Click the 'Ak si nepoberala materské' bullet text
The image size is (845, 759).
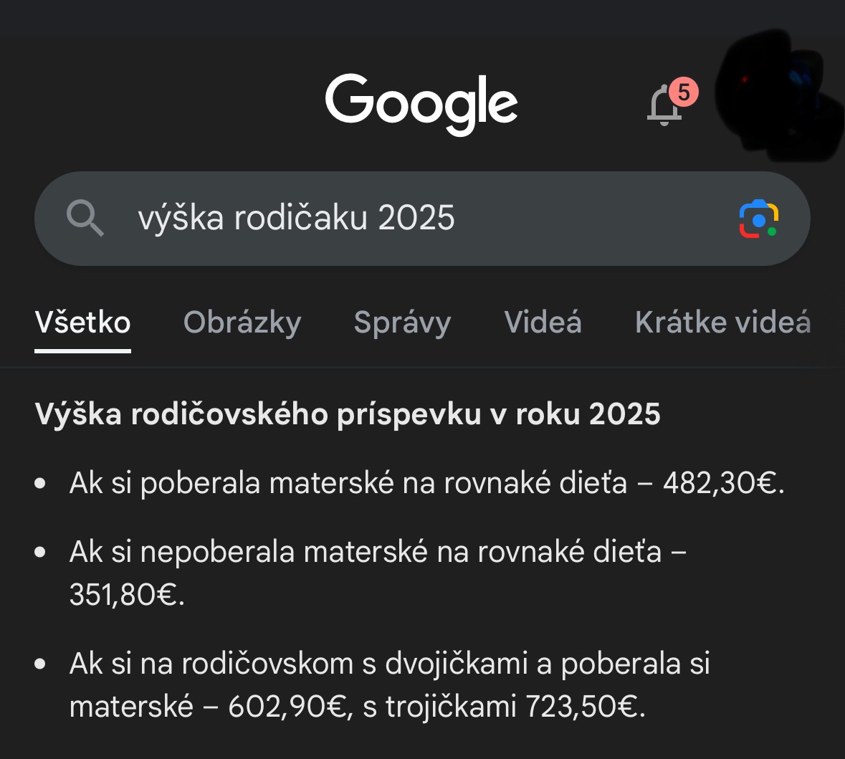pyautogui.click(x=358, y=552)
